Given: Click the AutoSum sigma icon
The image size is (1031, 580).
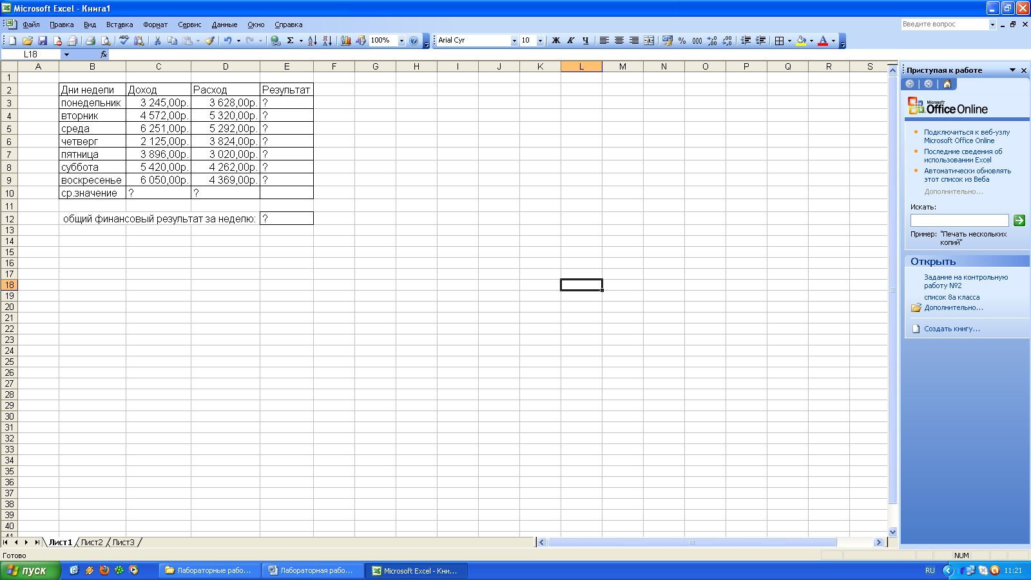Looking at the screenshot, I should tap(291, 41).
